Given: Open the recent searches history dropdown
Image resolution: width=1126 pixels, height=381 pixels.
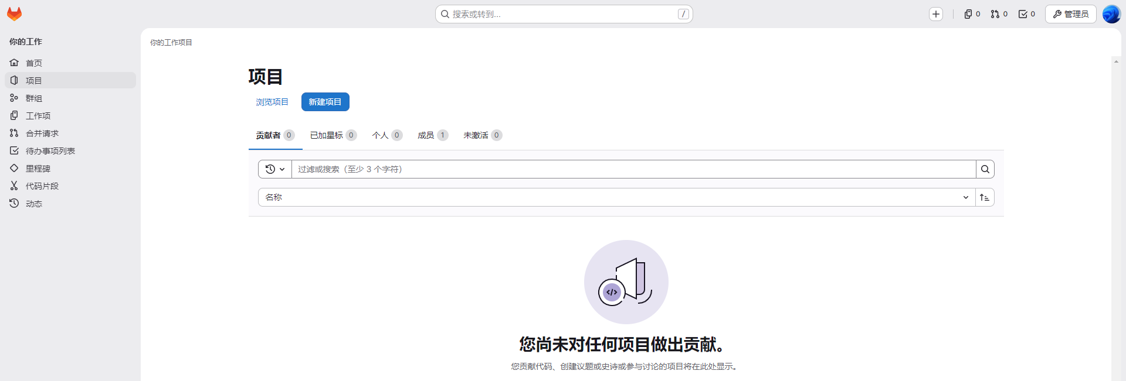Looking at the screenshot, I should coord(275,169).
